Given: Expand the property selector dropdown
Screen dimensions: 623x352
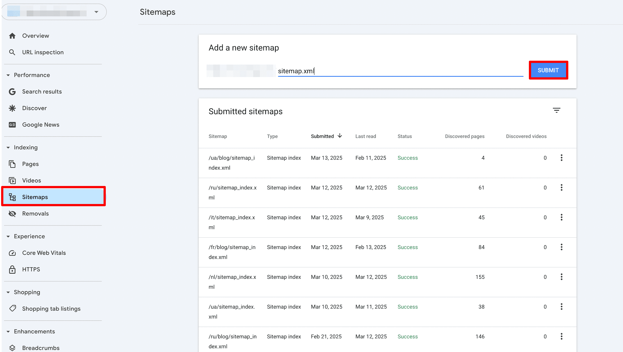Looking at the screenshot, I should point(96,12).
